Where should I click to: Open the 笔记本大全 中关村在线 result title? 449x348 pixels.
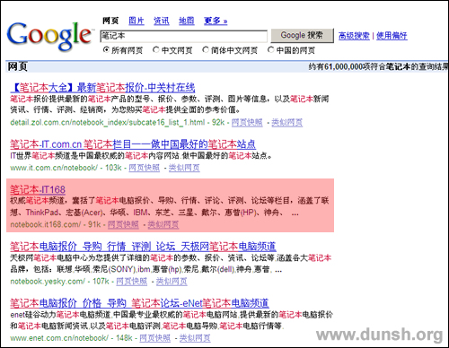[102, 88]
